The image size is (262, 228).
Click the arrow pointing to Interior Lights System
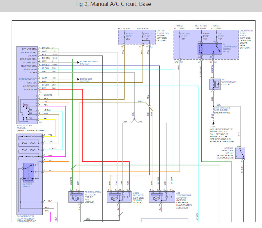pyautogui.click(x=78, y=63)
